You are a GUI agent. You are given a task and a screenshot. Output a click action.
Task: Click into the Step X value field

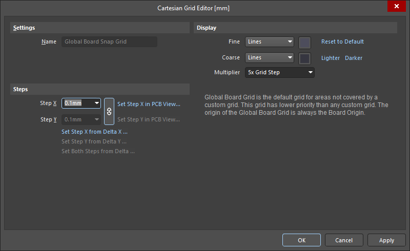(x=77, y=103)
